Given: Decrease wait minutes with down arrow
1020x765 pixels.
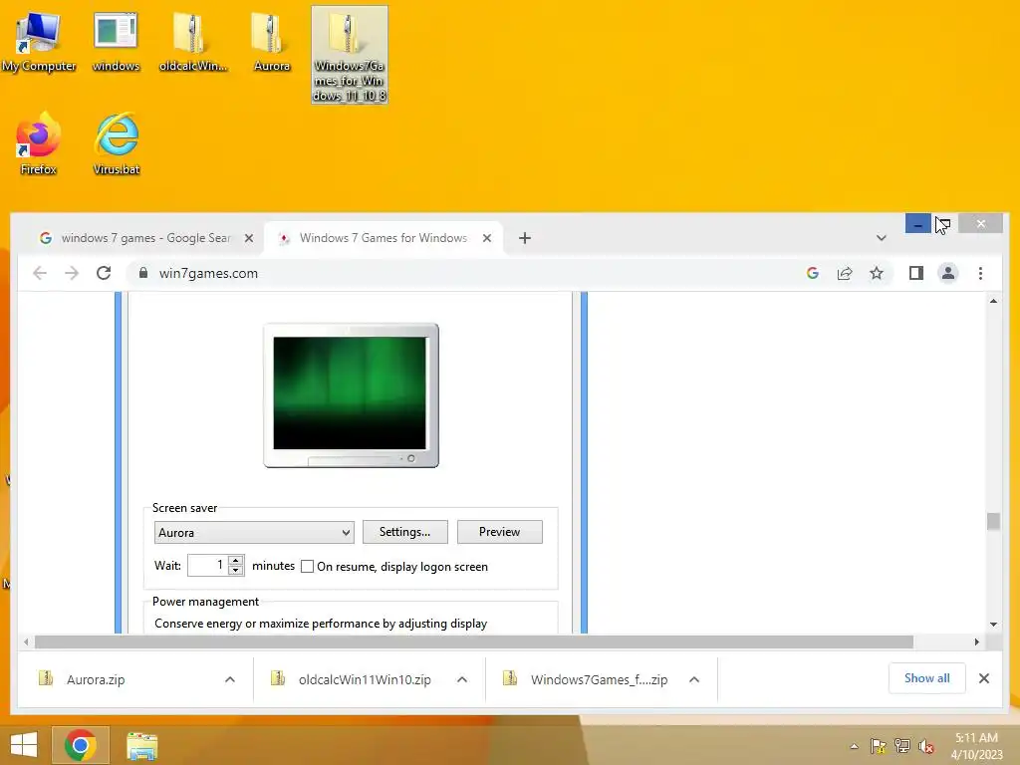Looking at the screenshot, I should click(x=236, y=571).
